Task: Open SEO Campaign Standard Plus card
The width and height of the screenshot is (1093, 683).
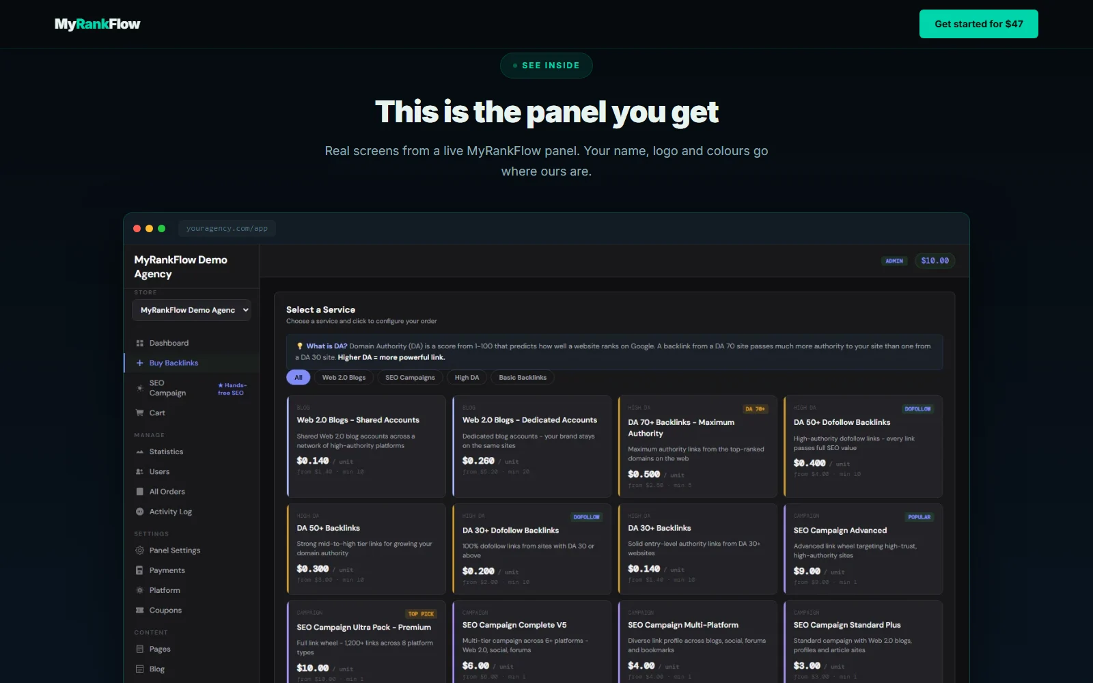Action: point(863,642)
